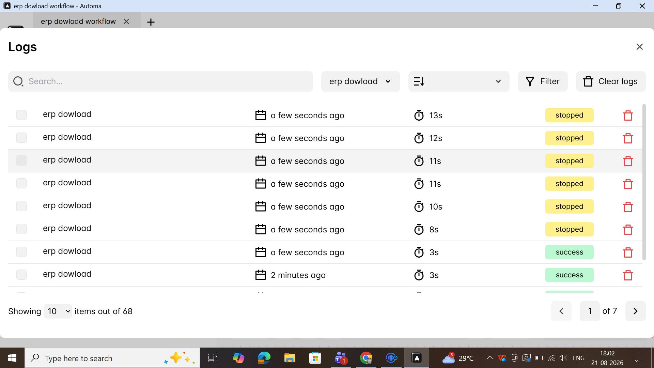Tick the checkbox for 2 minutes ago log
This screenshot has width=654, height=368.
pos(21,275)
